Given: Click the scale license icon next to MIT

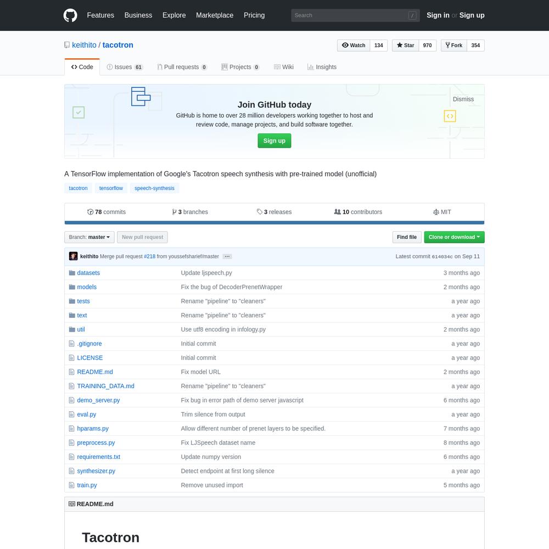Looking at the screenshot, I should click(x=436, y=212).
